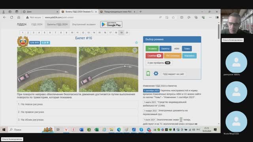Click the address bar URL www.pdd24.com

pos(59,17)
